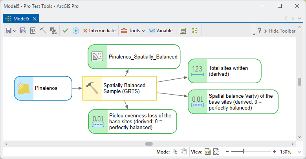The width and height of the screenshot is (306, 159).
Task: Click scroll down arrow on vertical scrollbar
Action: [300, 137]
